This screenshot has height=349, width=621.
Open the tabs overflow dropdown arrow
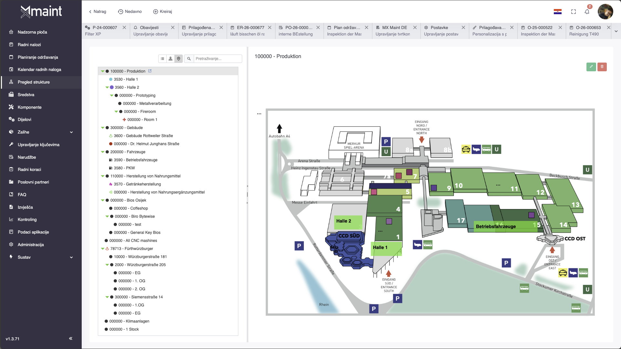616,31
